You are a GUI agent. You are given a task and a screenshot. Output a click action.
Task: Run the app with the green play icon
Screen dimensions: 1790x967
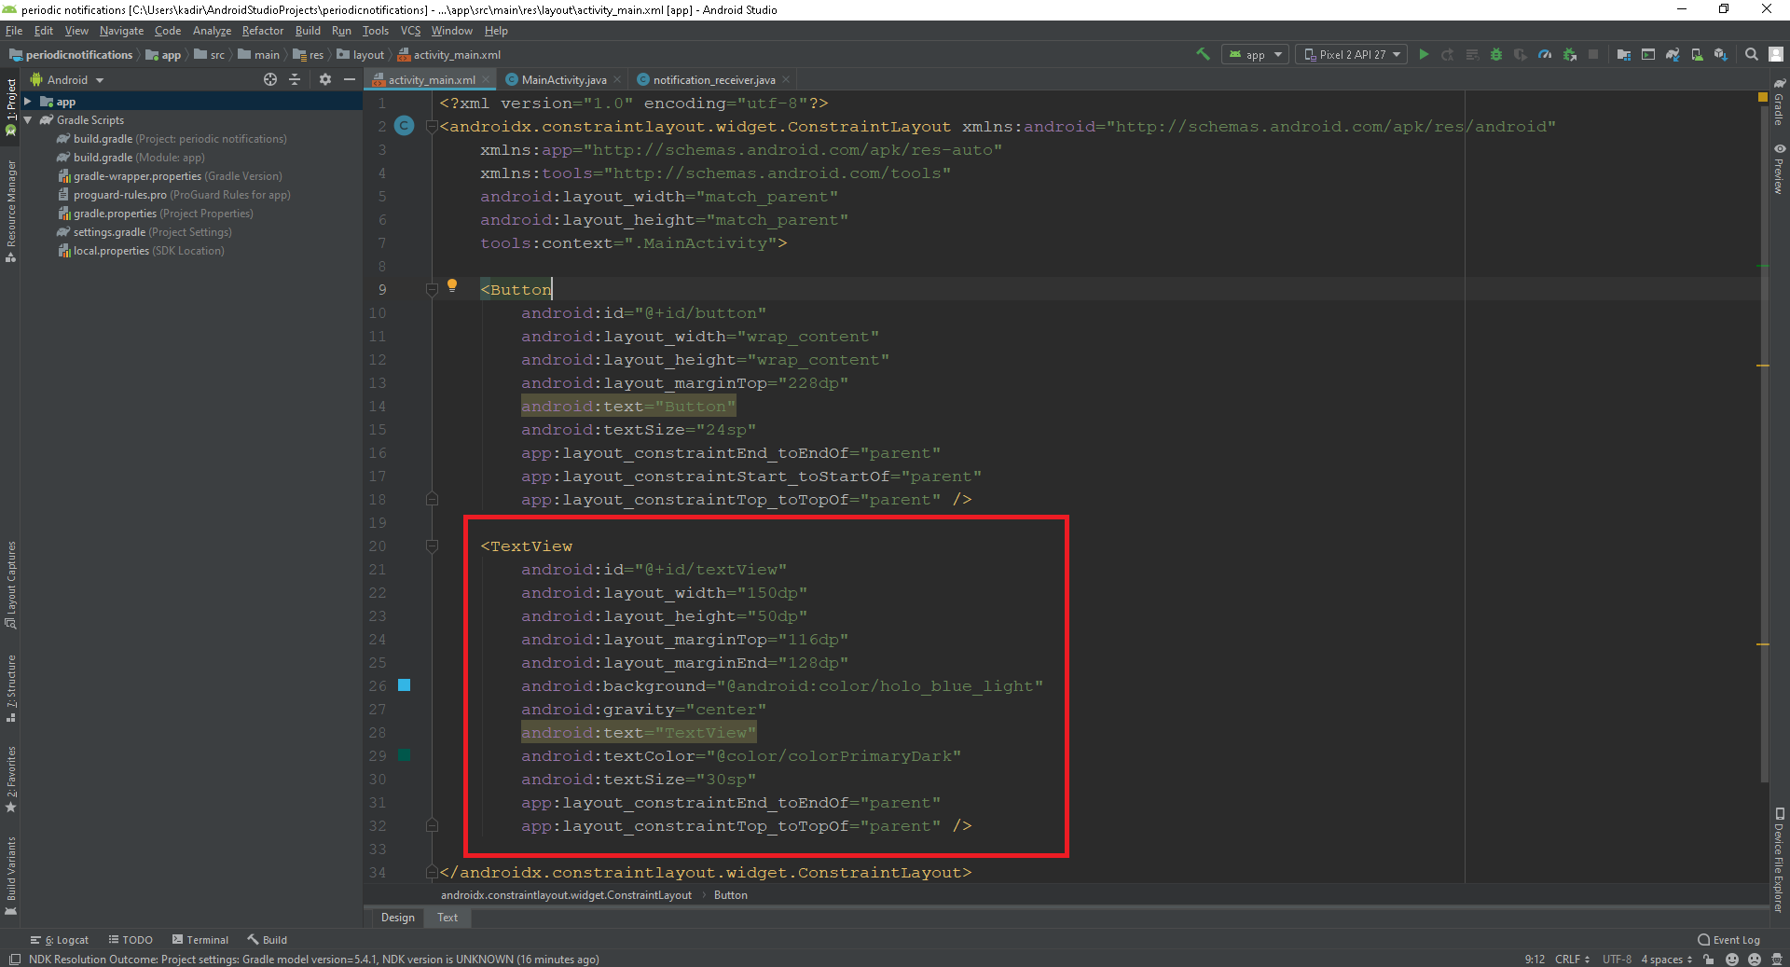pyautogui.click(x=1424, y=54)
